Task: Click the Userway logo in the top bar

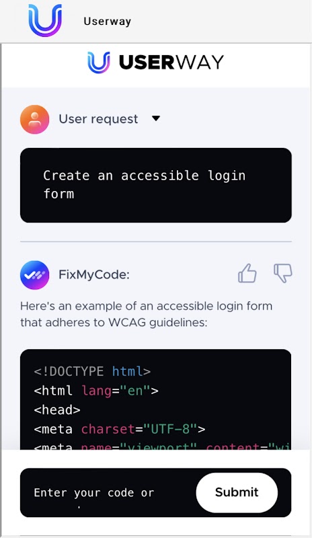Action: [45, 20]
